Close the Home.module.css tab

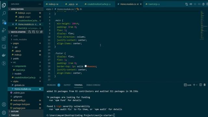[x=141, y=4]
